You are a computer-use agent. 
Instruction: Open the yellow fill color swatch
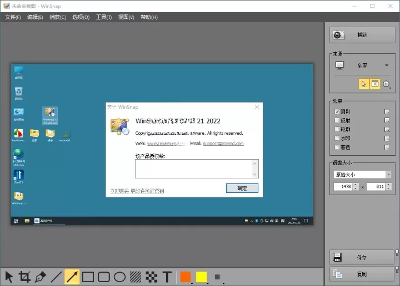tap(202, 277)
